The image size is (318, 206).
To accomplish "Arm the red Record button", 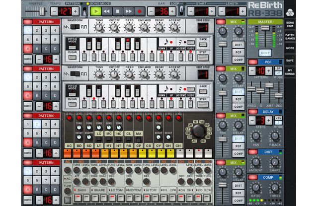I will (139, 11).
